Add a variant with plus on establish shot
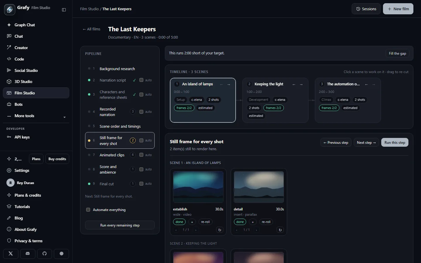Screen dimensions: 421x263 coord(192,222)
